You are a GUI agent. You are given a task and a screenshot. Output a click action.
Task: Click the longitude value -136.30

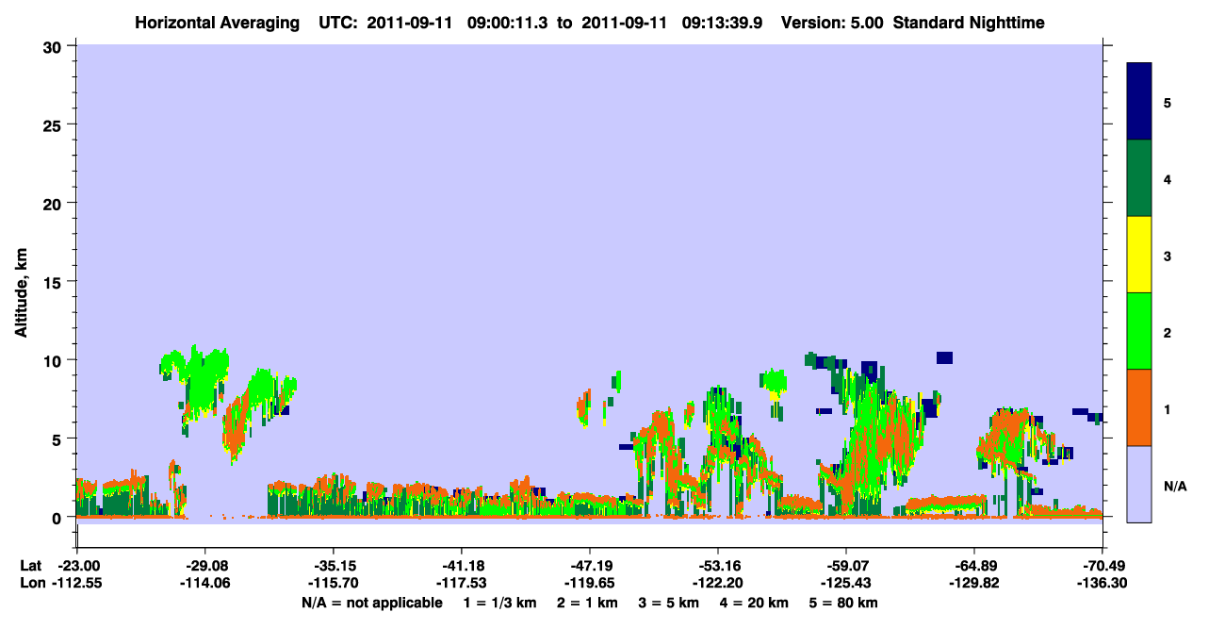1102,584
